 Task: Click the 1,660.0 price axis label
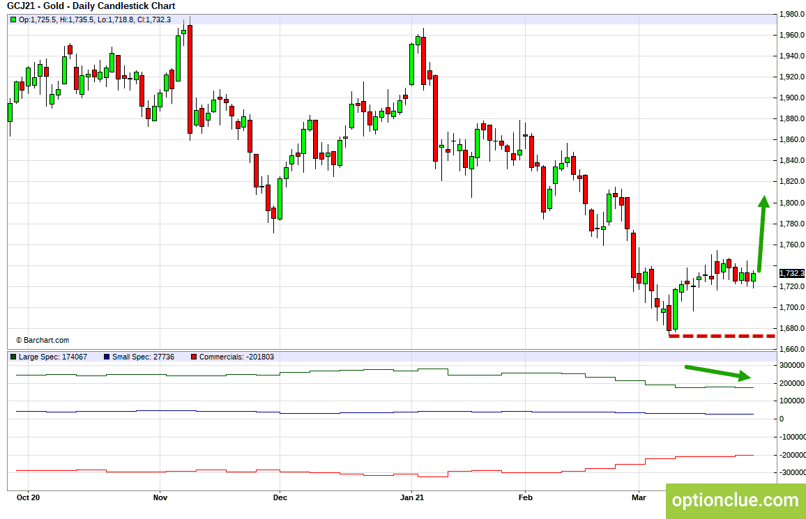pos(791,350)
